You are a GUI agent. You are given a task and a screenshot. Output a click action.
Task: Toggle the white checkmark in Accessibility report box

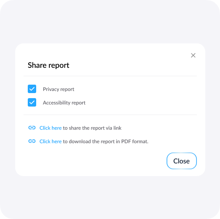[32, 102]
